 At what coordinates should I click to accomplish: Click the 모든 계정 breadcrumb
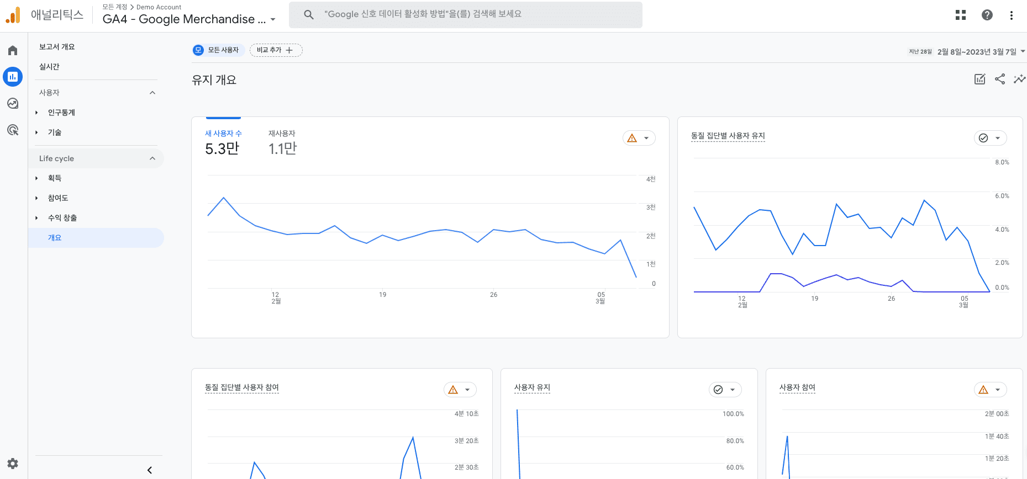(115, 7)
